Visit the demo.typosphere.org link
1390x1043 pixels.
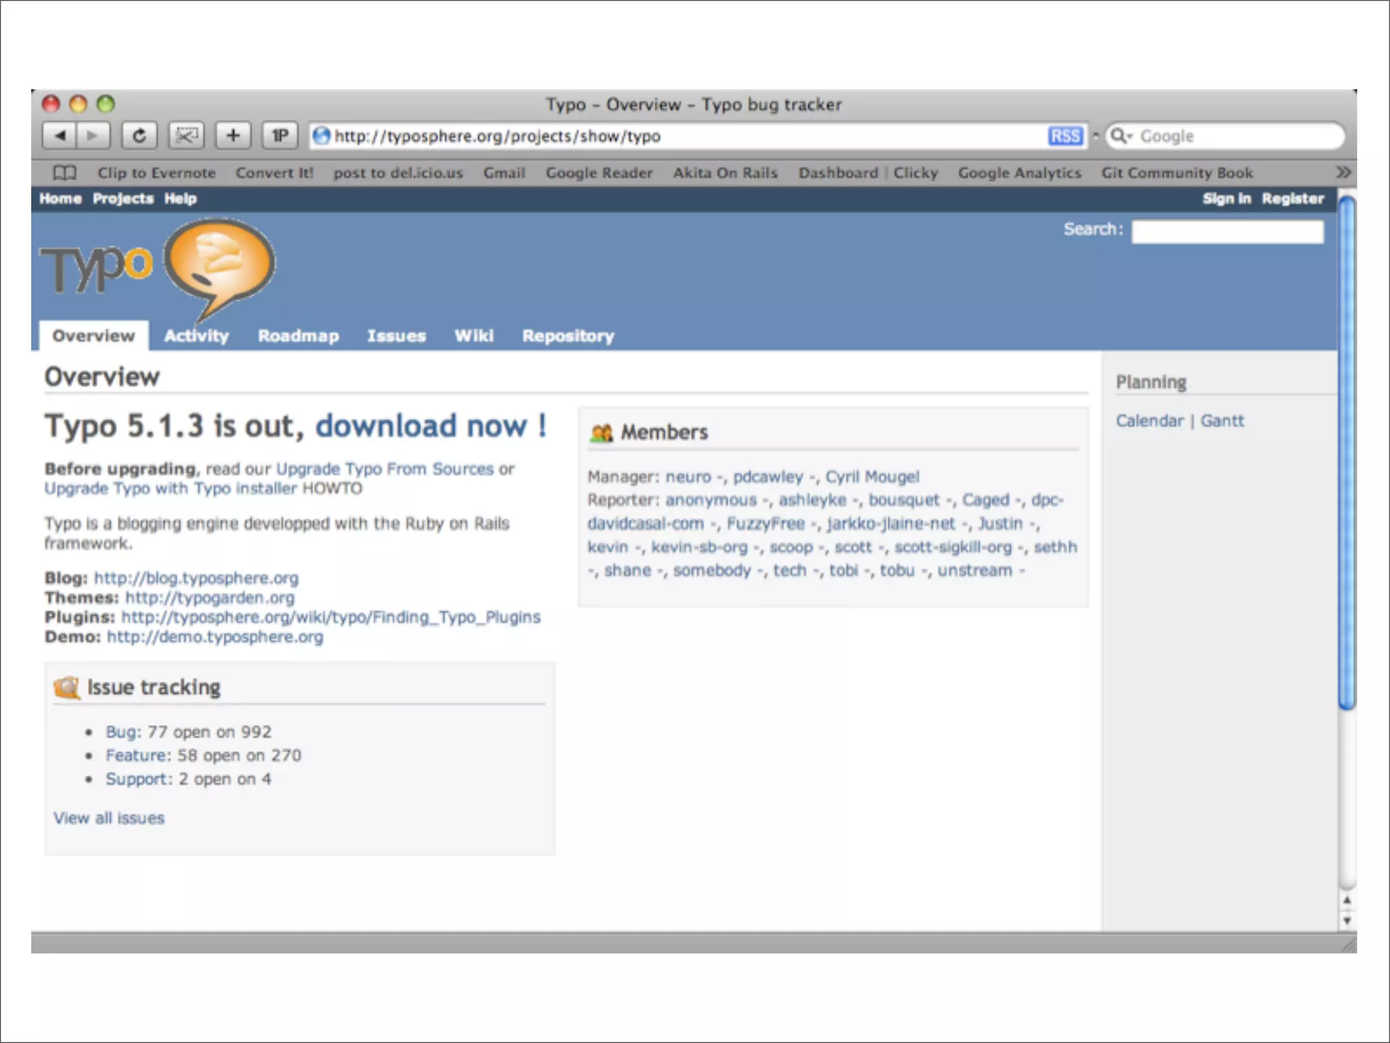(215, 637)
